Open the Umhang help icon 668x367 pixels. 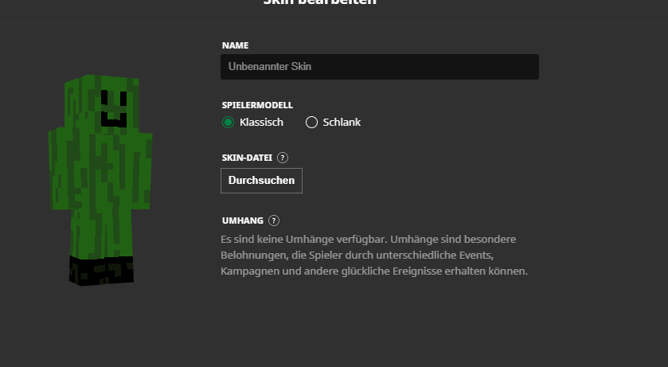pyautogui.click(x=274, y=221)
